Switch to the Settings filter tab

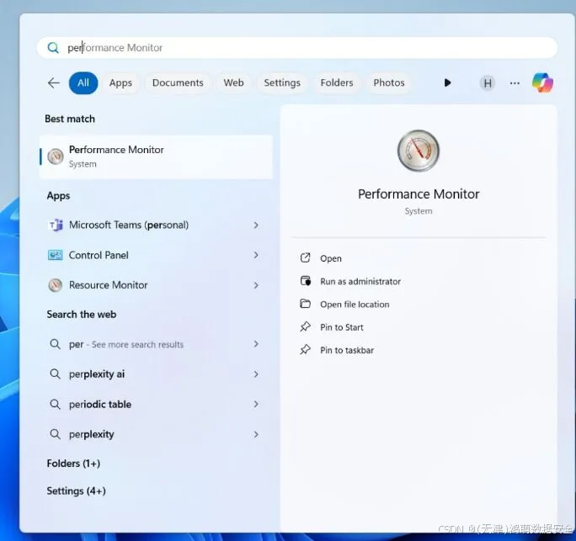(x=282, y=83)
